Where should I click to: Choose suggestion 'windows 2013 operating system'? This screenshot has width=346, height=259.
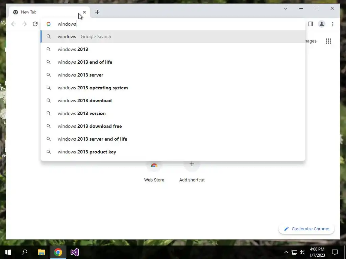click(173, 88)
